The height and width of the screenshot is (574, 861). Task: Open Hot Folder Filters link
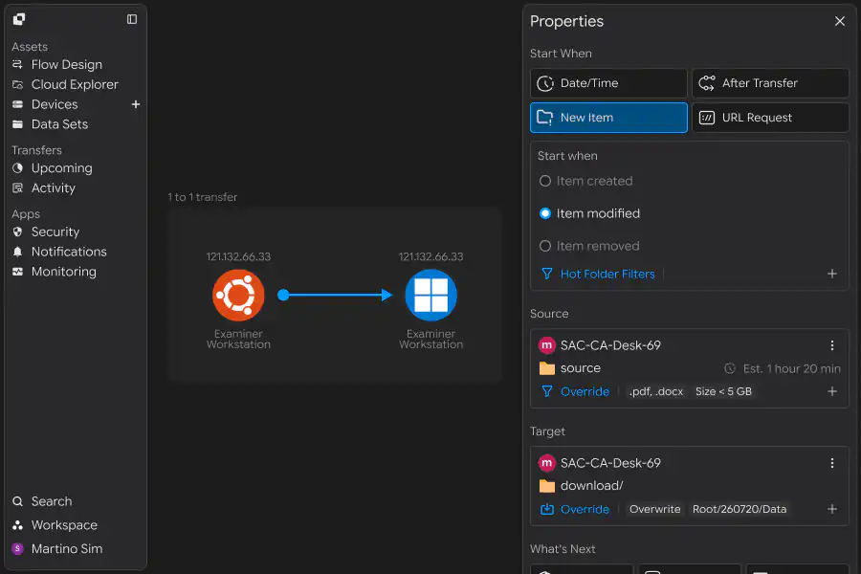pos(607,275)
